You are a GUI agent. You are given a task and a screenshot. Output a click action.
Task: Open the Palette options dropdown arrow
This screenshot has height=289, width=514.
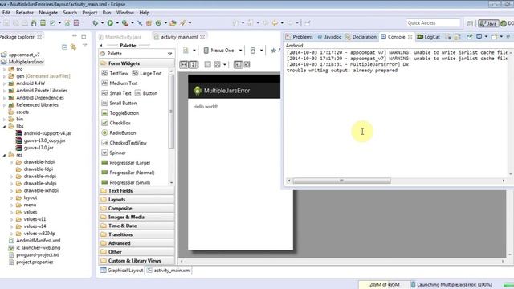pos(169,54)
